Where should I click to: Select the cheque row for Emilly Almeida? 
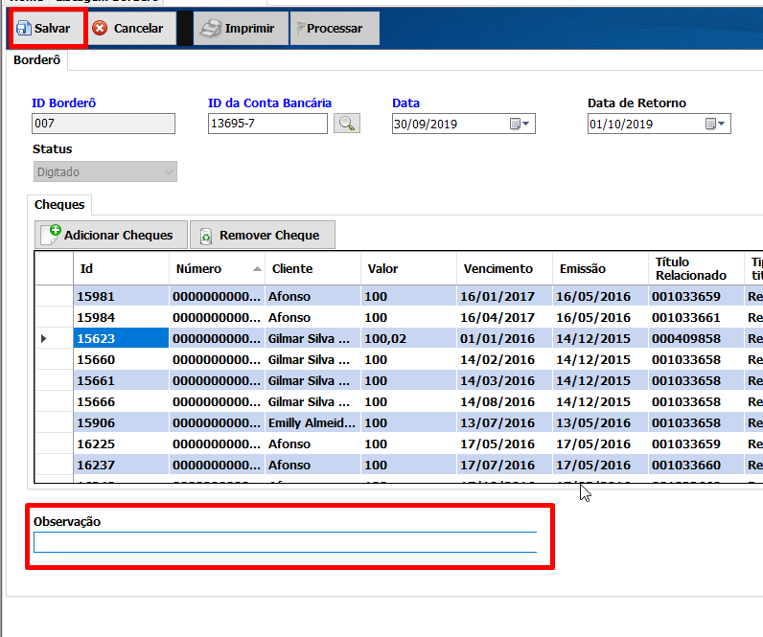(x=311, y=423)
